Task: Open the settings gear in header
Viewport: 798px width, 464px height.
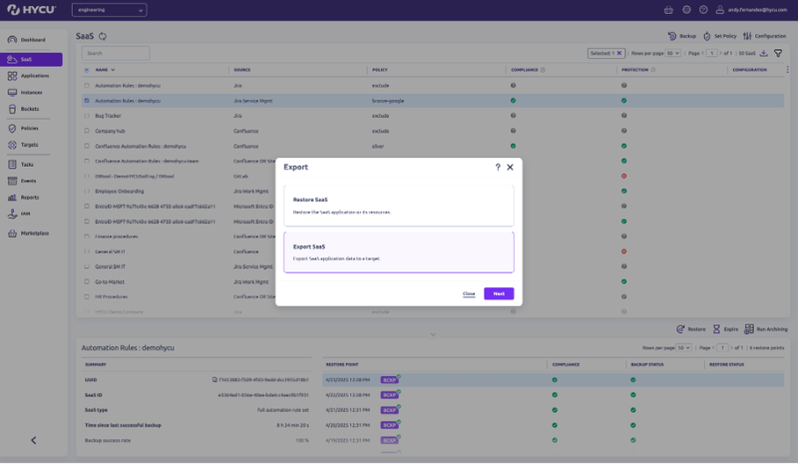Action: 686,10
